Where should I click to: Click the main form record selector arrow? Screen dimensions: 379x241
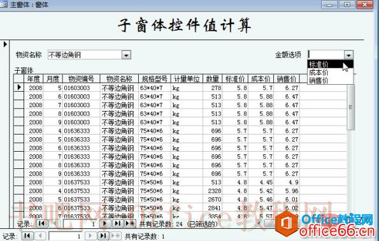[x=4, y=44]
